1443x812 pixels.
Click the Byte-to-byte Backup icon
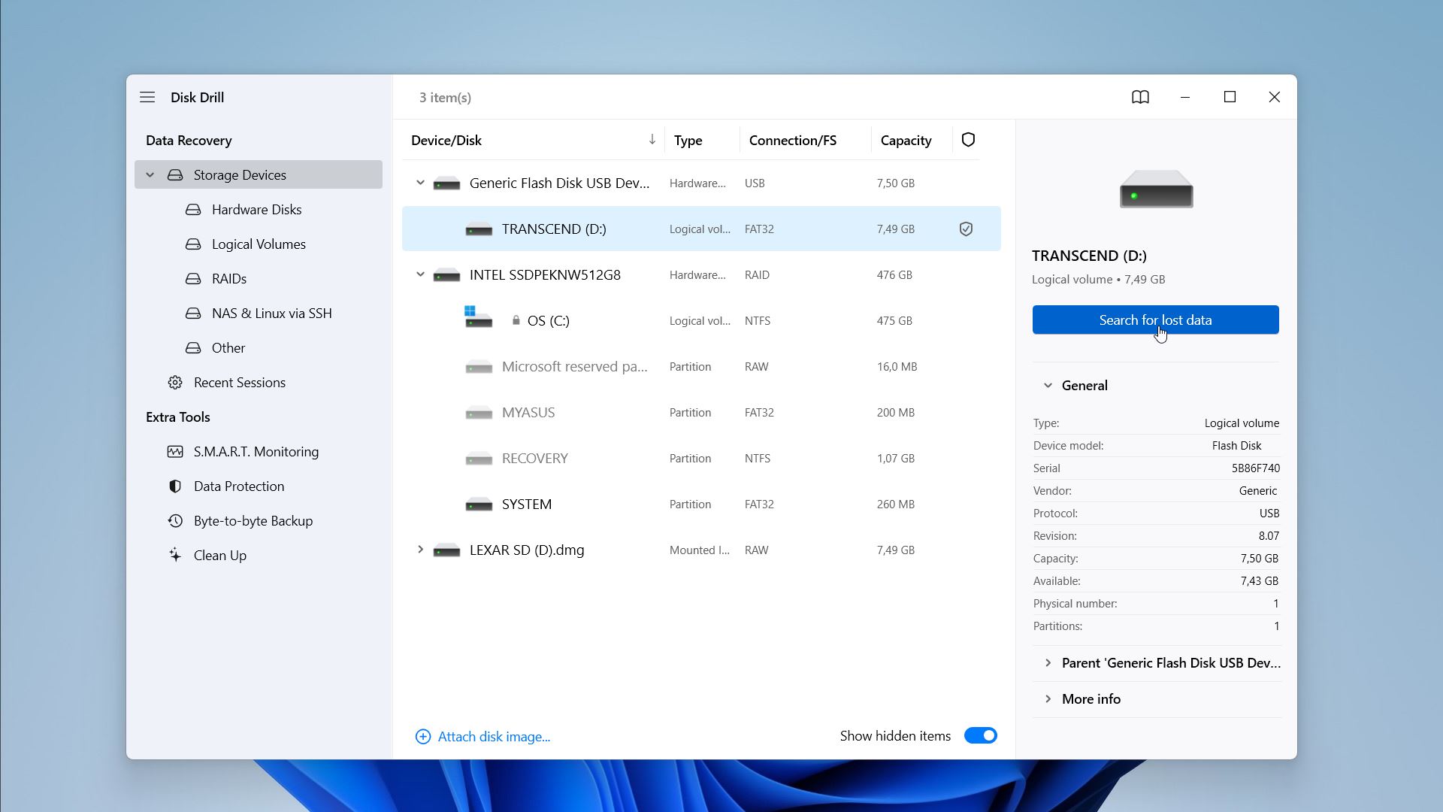(x=174, y=520)
